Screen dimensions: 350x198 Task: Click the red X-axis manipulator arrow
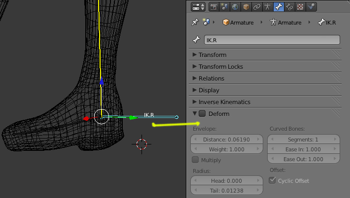click(86, 118)
